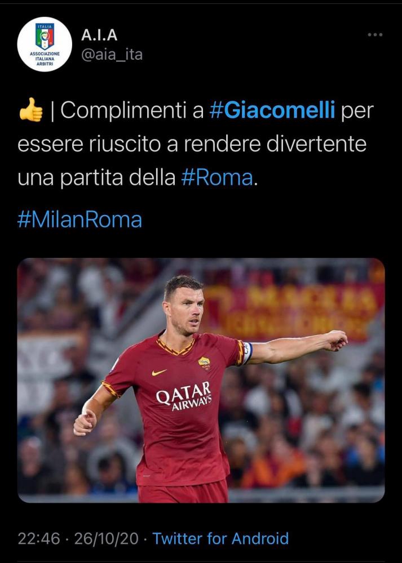Viewport: 402px width, 563px height.
Task: Open the three-dot more options menu
Action: 375,35
